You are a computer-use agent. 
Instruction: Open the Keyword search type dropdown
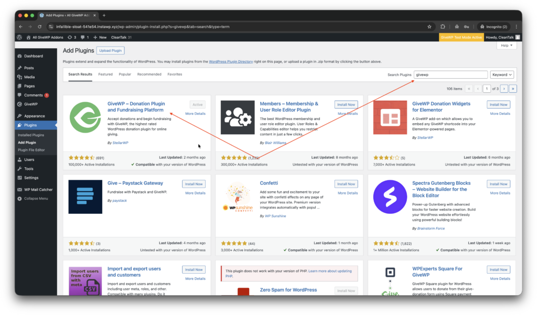point(502,74)
